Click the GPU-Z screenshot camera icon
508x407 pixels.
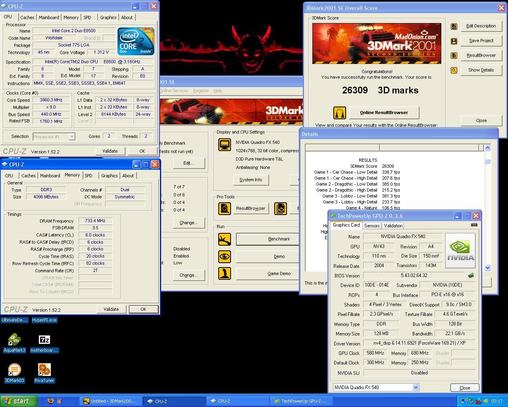[474, 225]
